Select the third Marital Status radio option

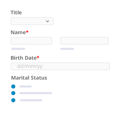pos(13,100)
